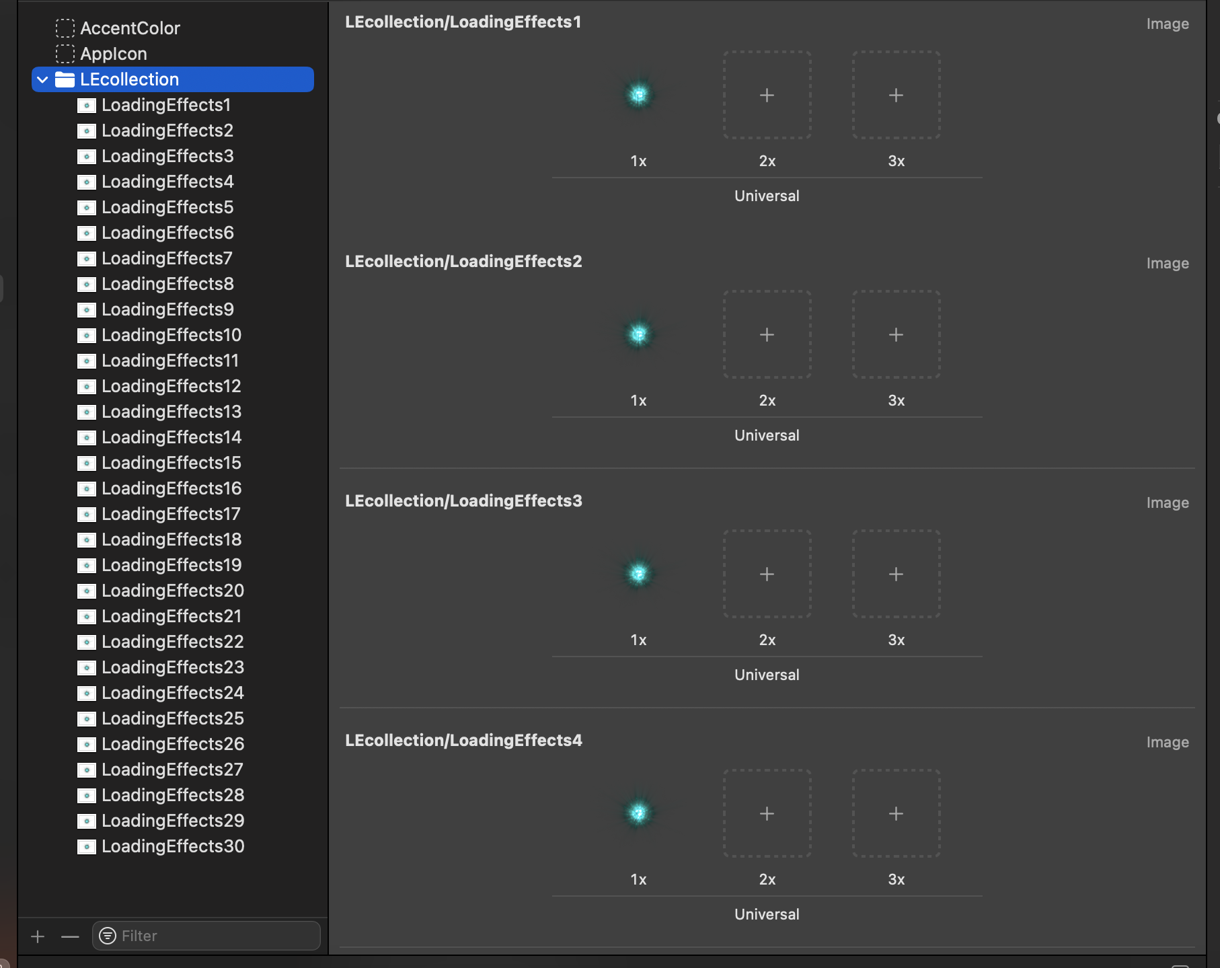This screenshot has width=1220, height=968.
Task: Select LoadingEffects20 in the asset list
Action: click(x=173, y=591)
